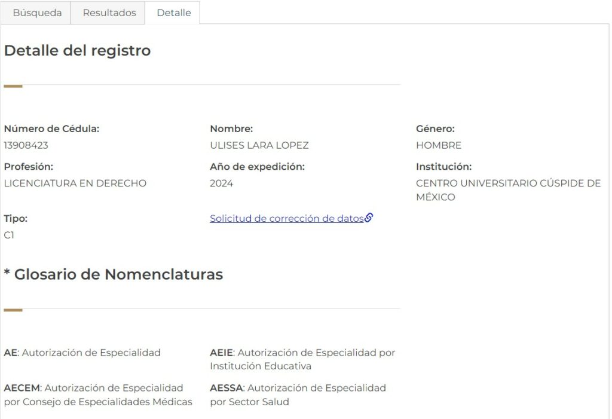
Task: Click the chain link icon beside Solicitud
Action: [x=369, y=218]
